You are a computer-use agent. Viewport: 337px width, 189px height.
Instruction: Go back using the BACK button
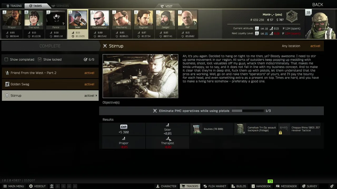[318, 5]
